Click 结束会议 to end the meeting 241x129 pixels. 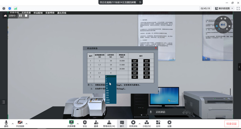[231, 124]
